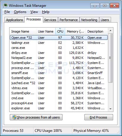122x136 pixels.
Task: Click Physical Memory: 43% status entry
Action: (91, 131)
